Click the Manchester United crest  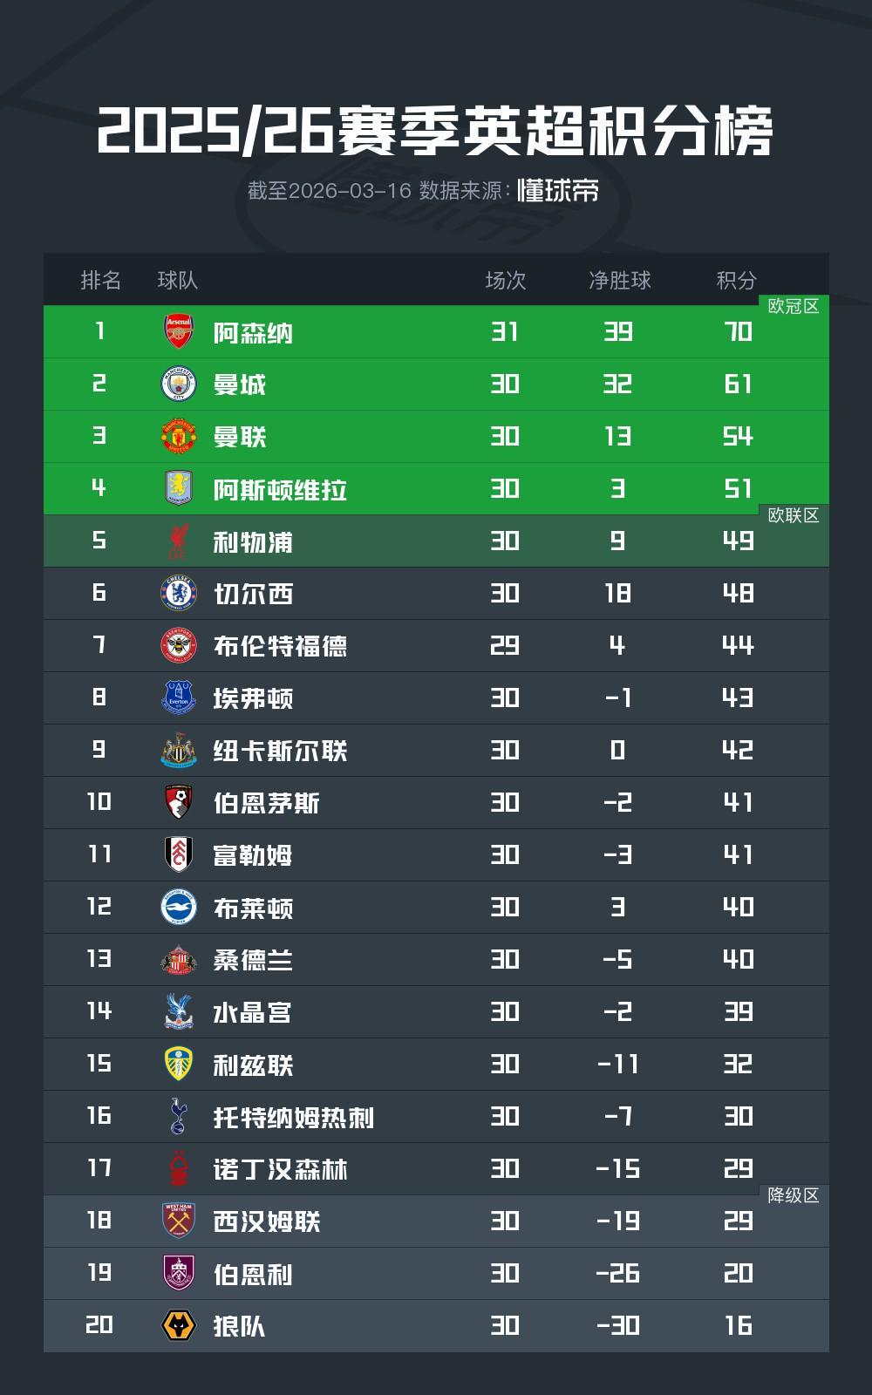tap(179, 436)
